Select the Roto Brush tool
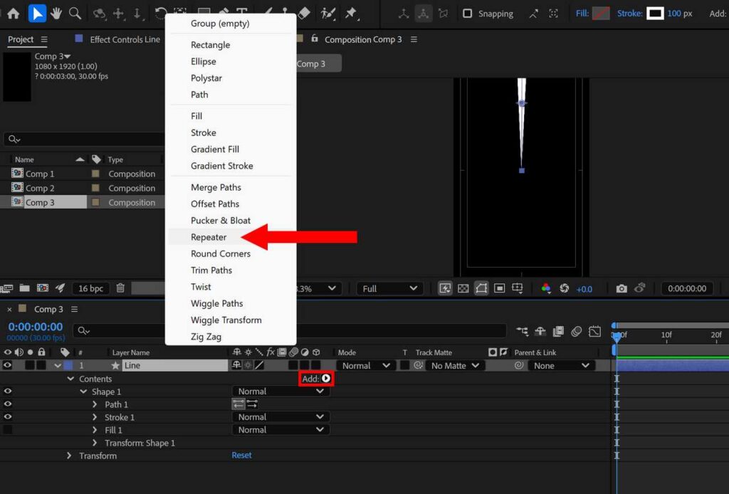 pyautogui.click(x=327, y=13)
